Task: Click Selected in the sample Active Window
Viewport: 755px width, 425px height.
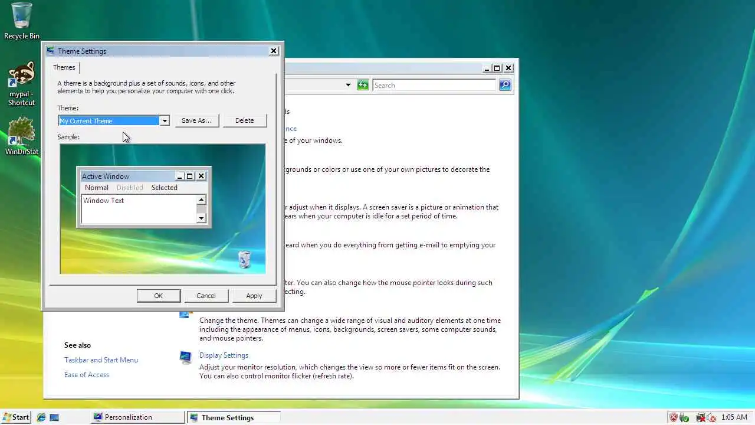Action: (x=164, y=188)
